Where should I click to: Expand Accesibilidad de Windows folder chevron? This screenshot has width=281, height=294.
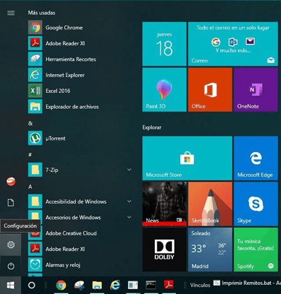[x=129, y=201]
